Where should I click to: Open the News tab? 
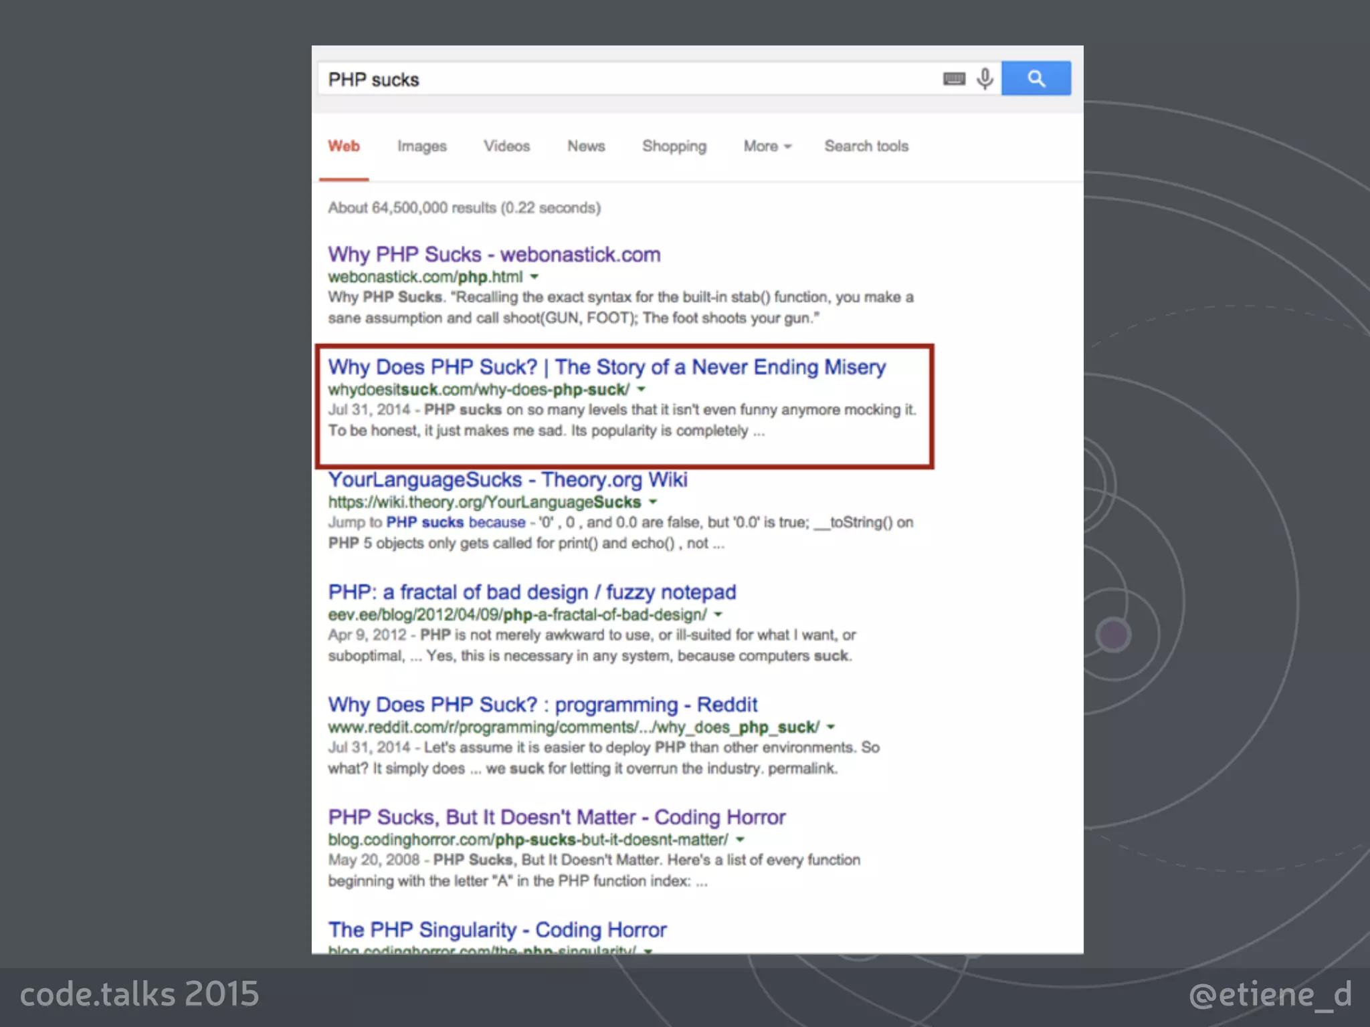[586, 146]
